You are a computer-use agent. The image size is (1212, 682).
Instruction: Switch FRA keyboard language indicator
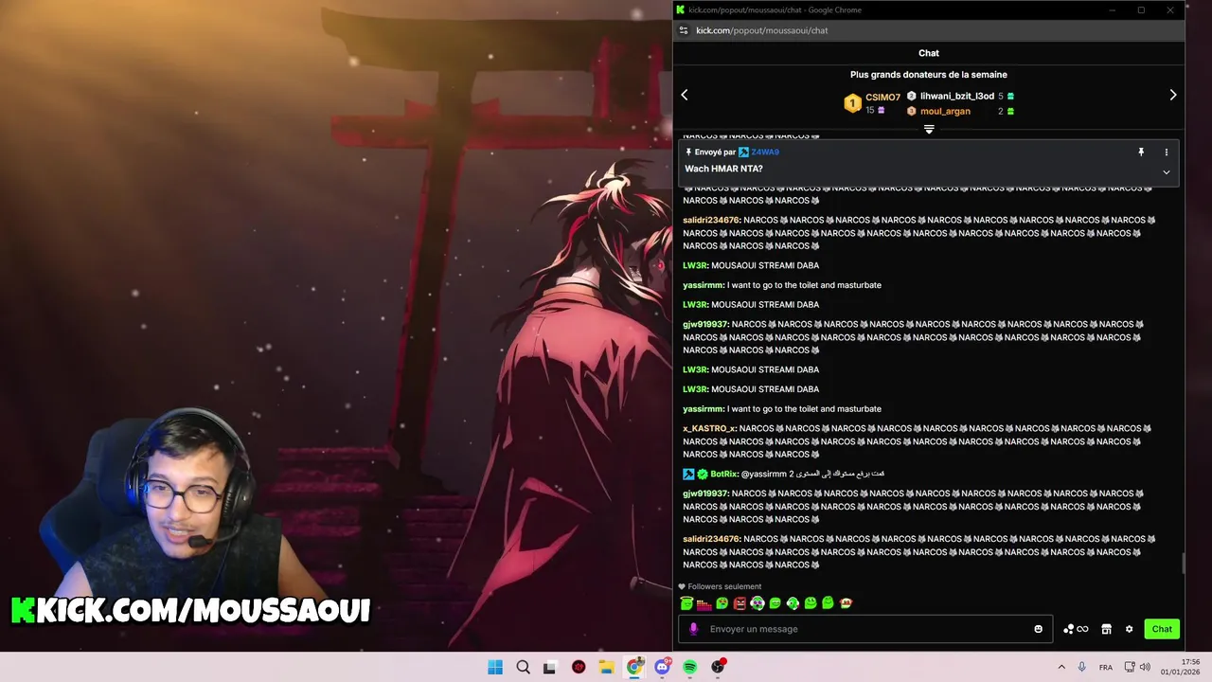point(1106,668)
